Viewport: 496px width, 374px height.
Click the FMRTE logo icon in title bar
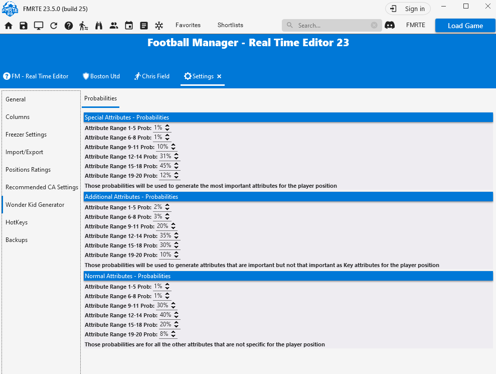point(10,9)
